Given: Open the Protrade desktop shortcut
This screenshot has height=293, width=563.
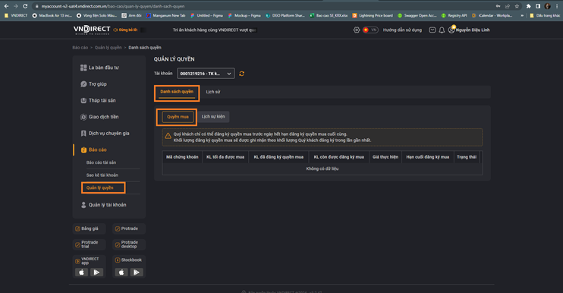Looking at the screenshot, I should pyautogui.click(x=129, y=244).
